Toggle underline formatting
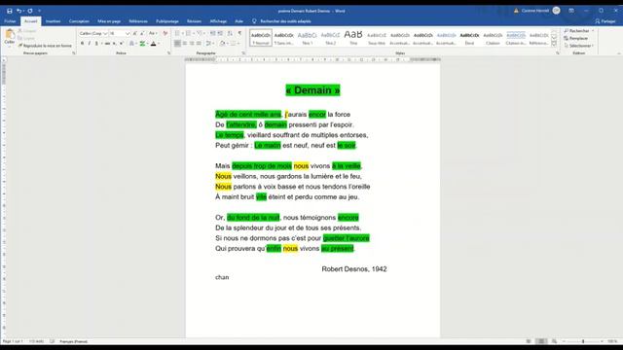 pyautogui.click(x=96, y=43)
